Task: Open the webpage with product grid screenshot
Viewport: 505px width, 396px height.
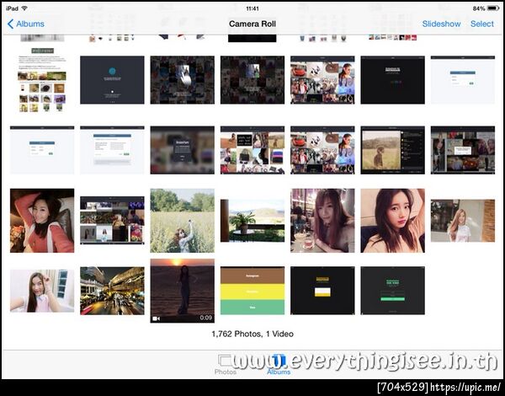Action: click(42, 80)
